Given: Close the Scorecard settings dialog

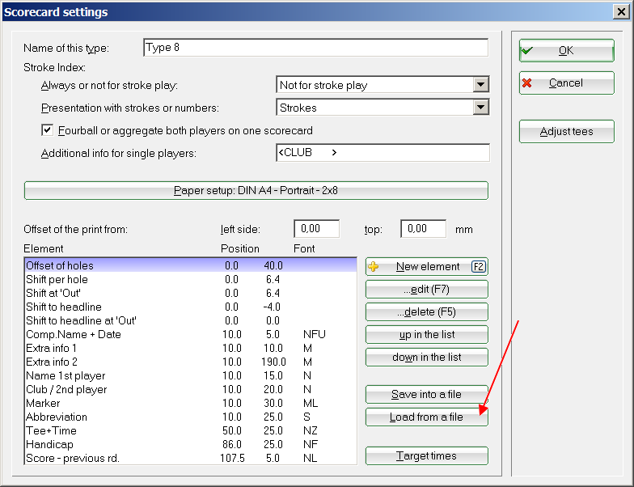Looking at the screenshot, I should (619, 12).
